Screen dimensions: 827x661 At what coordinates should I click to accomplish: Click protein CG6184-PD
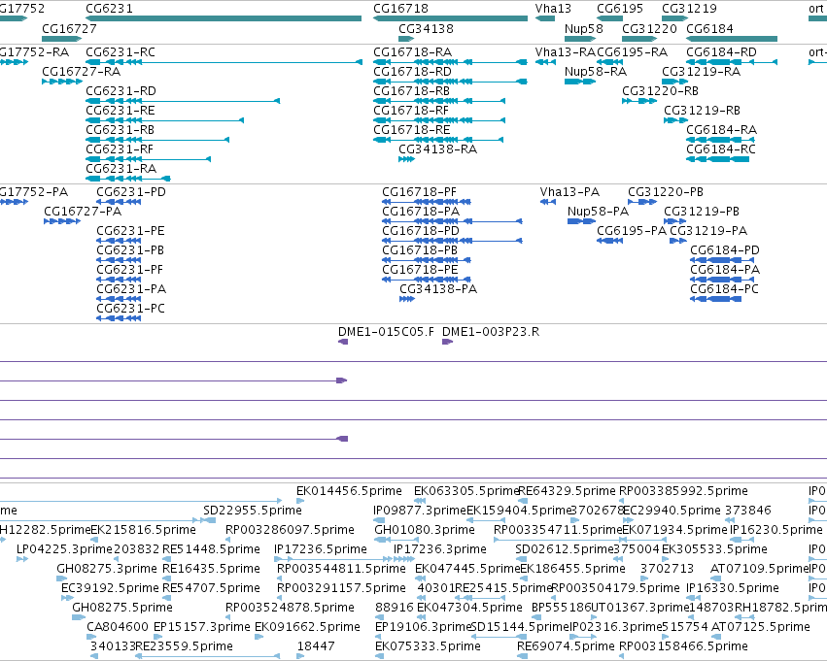point(722,260)
